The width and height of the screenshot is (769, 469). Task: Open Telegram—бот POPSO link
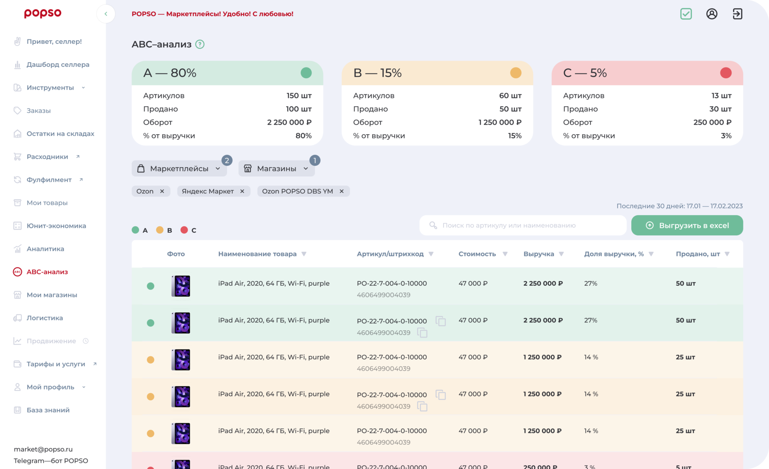click(x=51, y=461)
